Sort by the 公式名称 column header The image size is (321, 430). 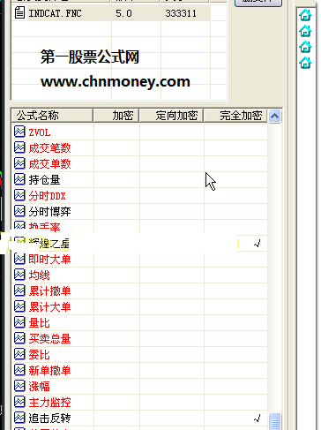(52, 116)
